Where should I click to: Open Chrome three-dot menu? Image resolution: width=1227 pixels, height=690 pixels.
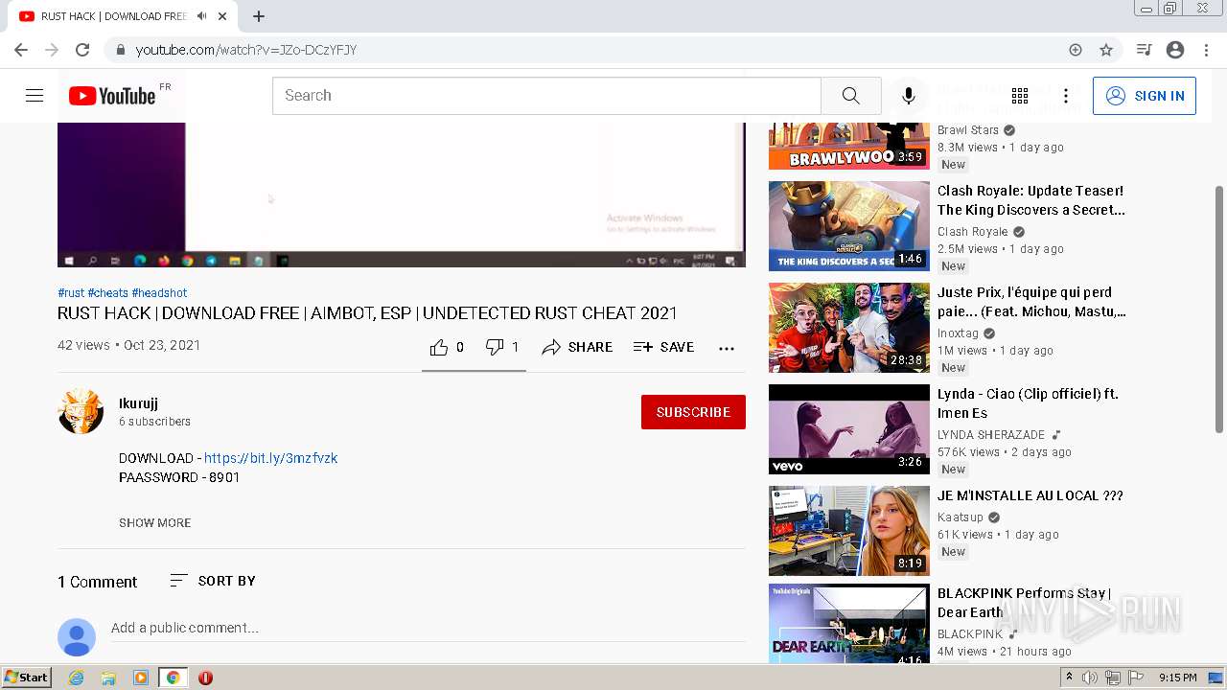[x=1206, y=50]
